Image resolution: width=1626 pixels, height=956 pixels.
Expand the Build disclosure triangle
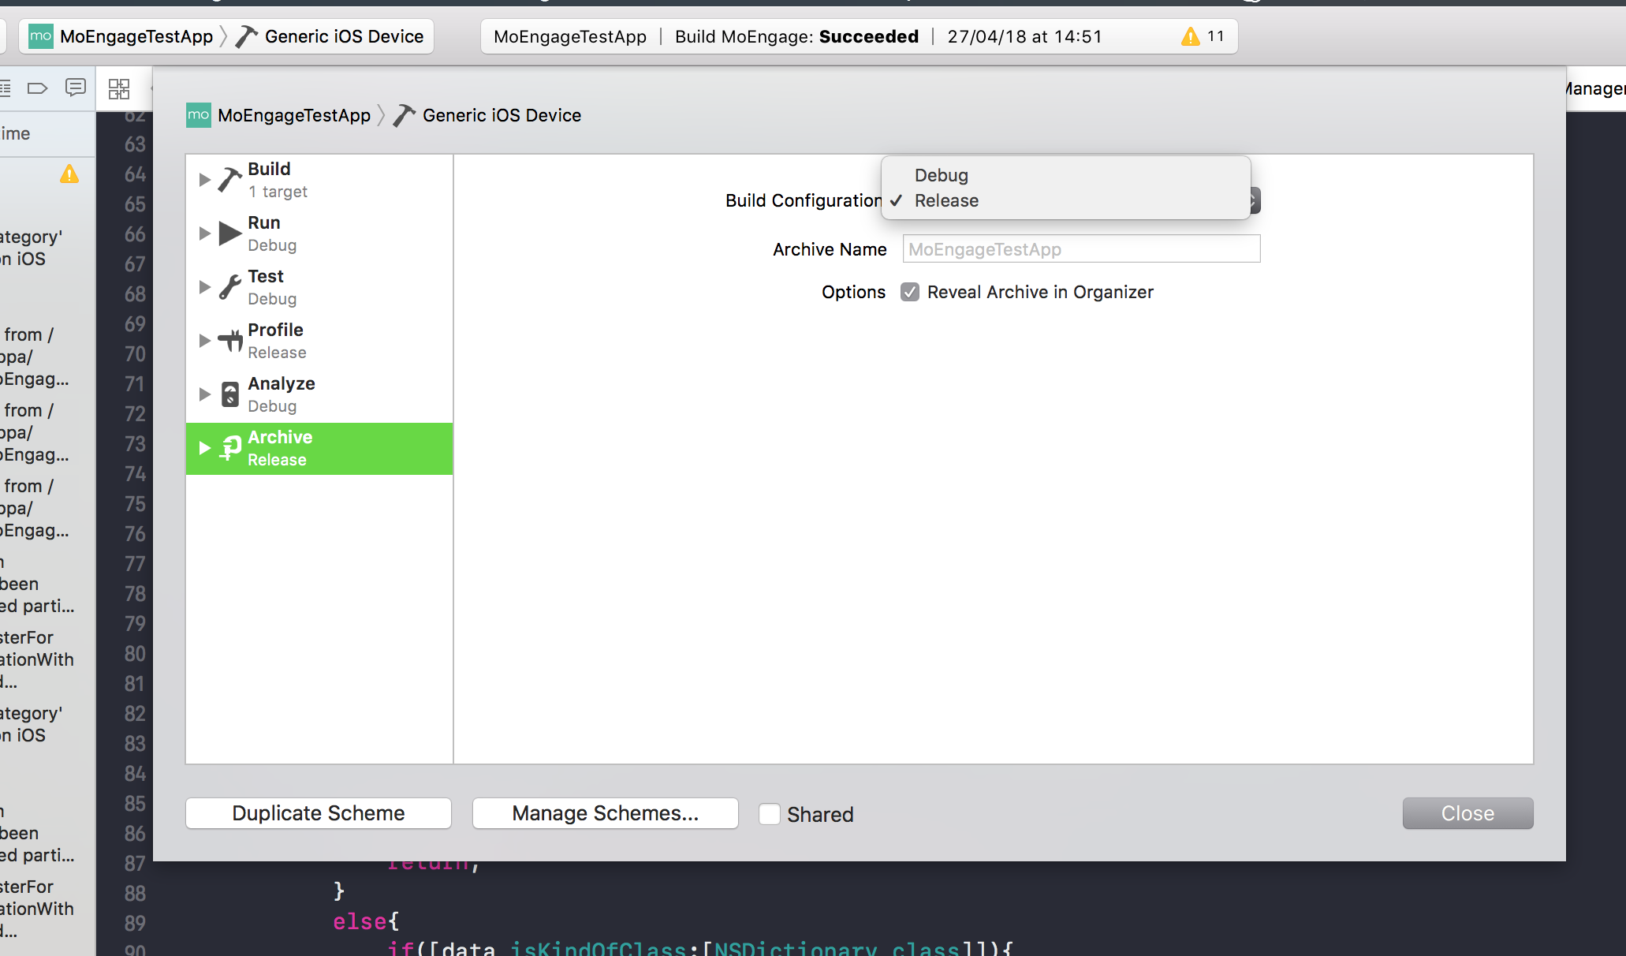coord(205,179)
